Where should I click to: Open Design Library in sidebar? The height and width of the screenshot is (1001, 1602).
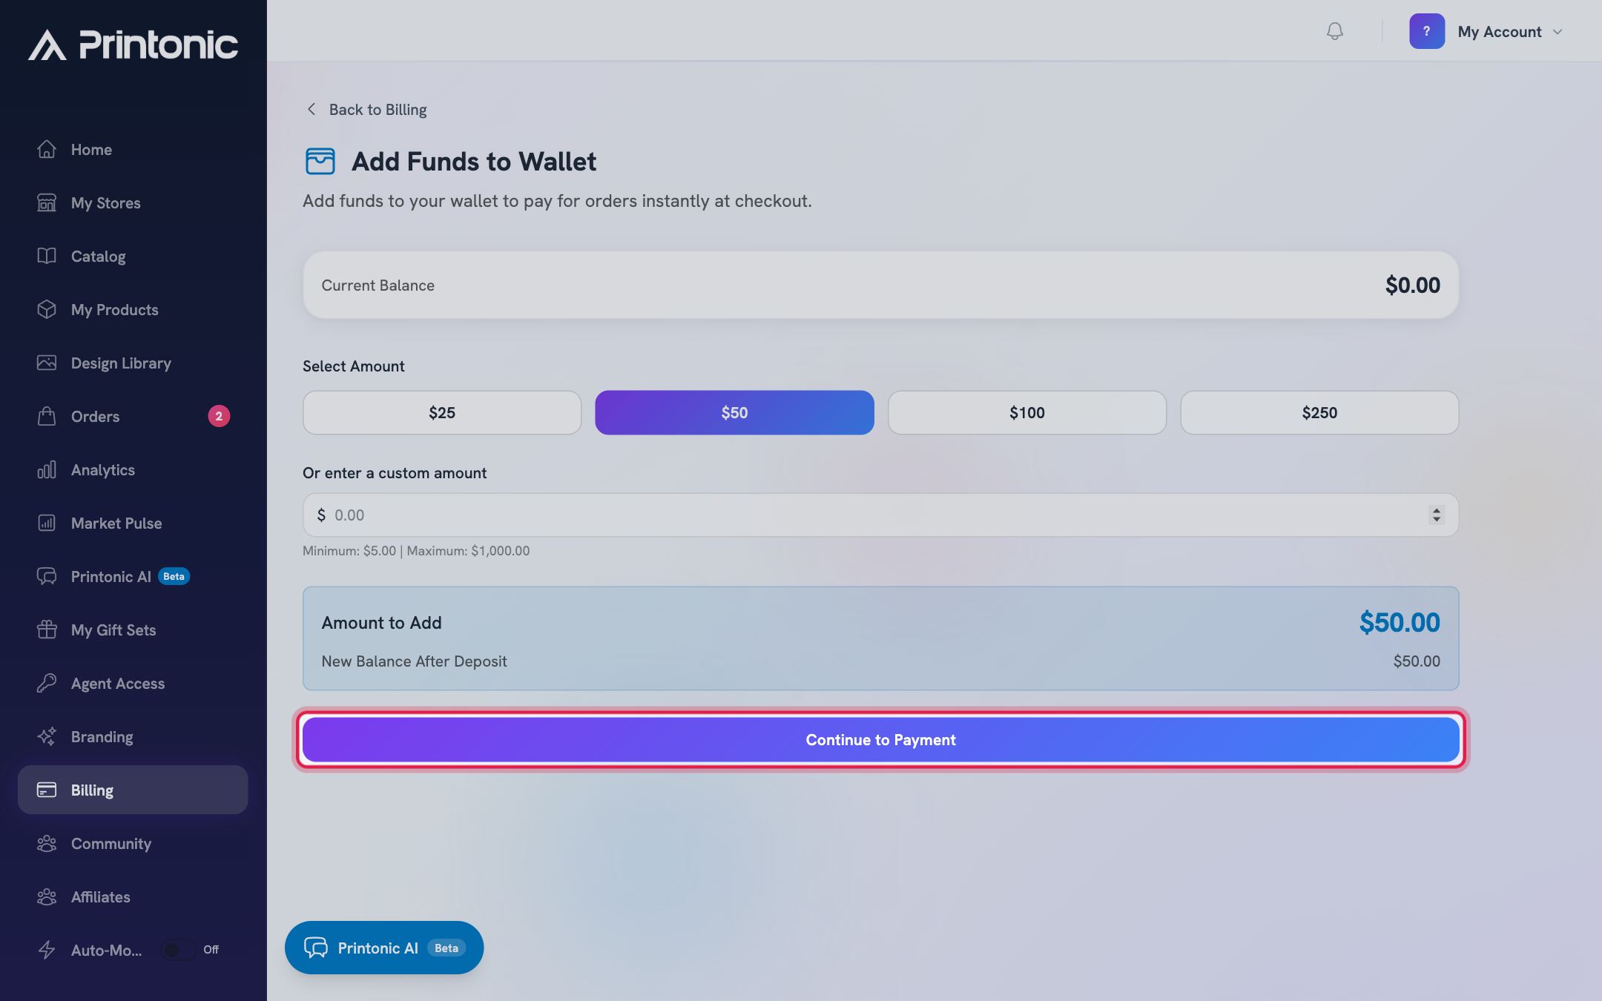point(133,363)
